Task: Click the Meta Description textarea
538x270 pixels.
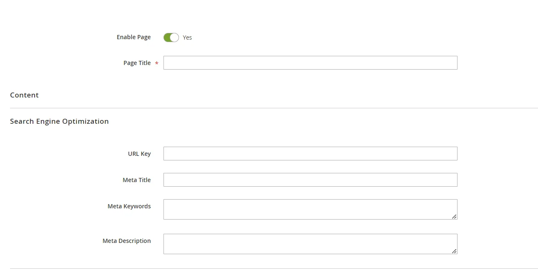Action: 310,243
